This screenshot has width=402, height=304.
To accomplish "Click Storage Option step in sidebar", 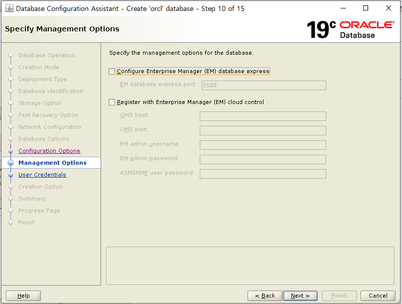I will (x=40, y=103).
